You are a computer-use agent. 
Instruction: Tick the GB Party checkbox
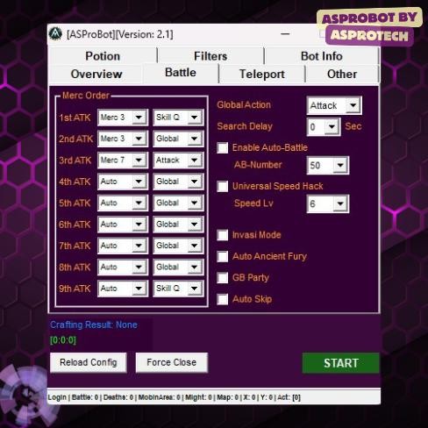coord(223,278)
